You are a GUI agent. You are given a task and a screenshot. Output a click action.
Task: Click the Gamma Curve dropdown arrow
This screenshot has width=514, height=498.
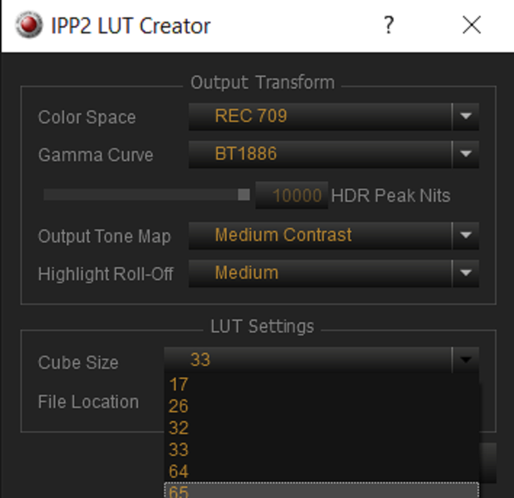[x=466, y=154]
